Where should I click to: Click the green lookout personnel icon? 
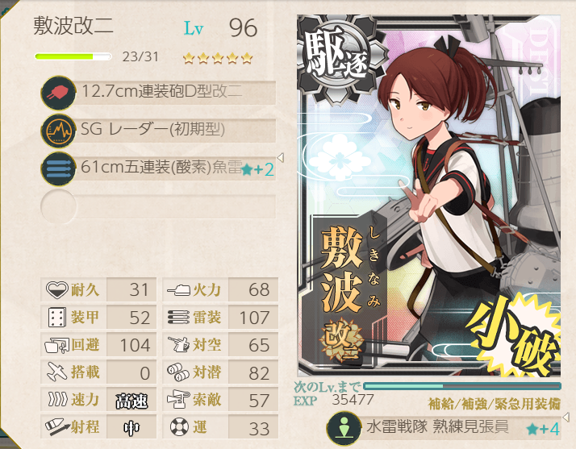pyautogui.click(x=344, y=428)
